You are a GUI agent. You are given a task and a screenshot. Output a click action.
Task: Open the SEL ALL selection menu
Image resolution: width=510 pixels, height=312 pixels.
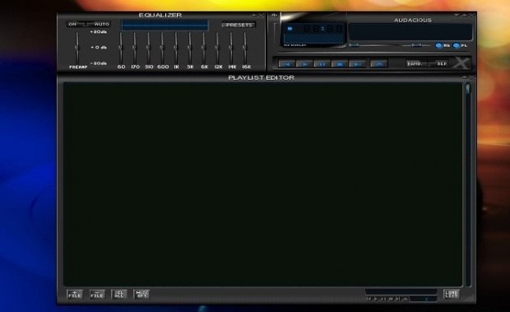click(119, 294)
